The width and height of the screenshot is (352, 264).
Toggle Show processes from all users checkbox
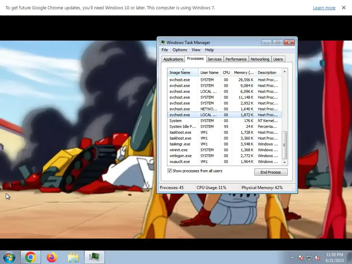pos(169,171)
